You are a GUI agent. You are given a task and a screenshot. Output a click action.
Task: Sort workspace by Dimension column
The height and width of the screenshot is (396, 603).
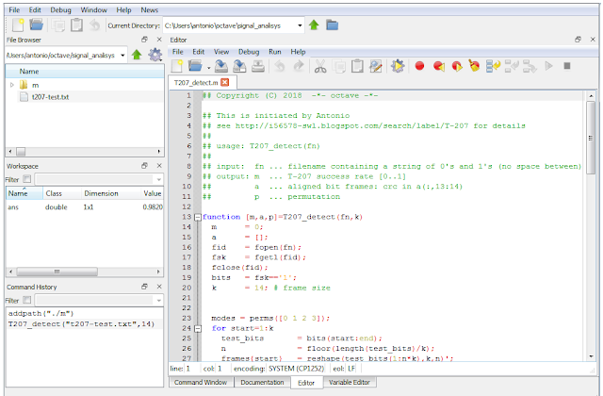click(101, 193)
